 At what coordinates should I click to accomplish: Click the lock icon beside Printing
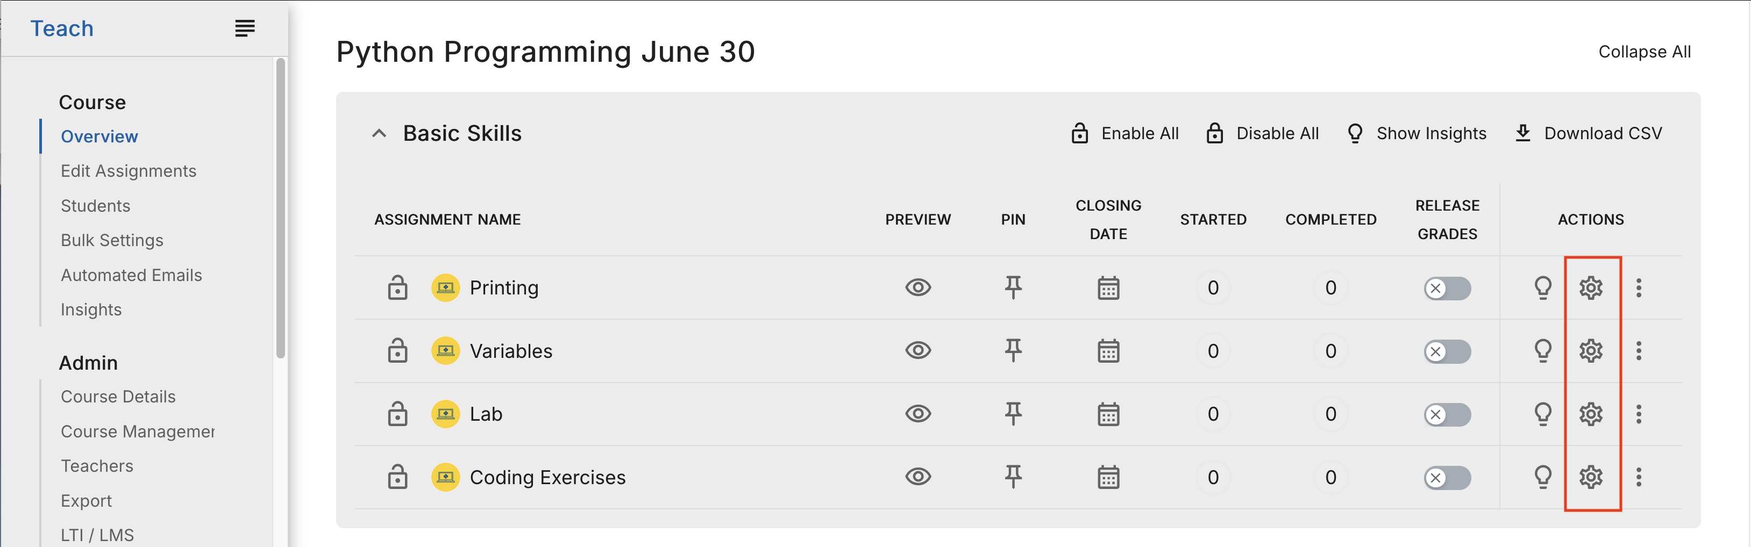(x=397, y=288)
